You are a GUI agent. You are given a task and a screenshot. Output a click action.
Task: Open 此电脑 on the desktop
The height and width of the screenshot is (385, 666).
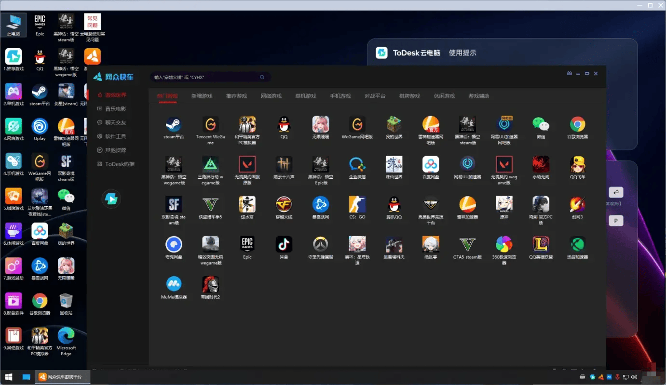pyautogui.click(x=14, y=25)
